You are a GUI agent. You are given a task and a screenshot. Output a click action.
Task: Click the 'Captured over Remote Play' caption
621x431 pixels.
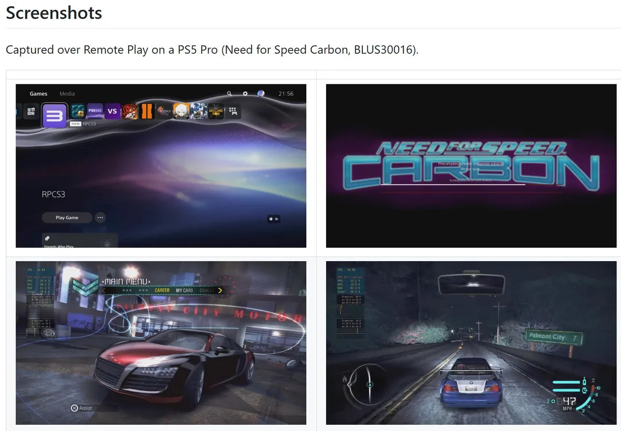[212, 50]
